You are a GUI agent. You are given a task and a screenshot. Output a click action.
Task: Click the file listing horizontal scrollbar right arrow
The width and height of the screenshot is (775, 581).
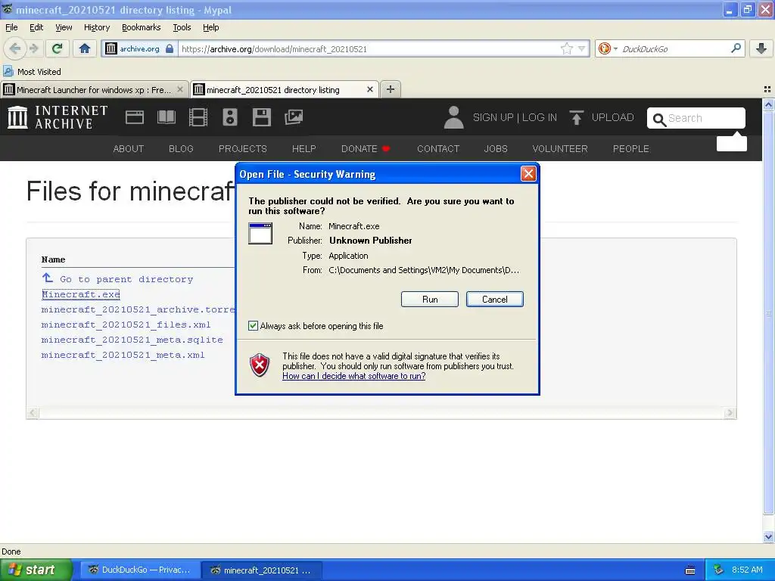730,412
